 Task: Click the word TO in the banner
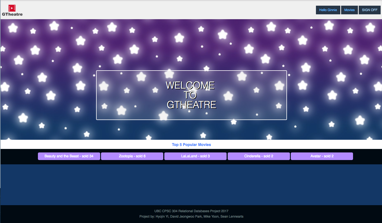[x=190, y=95]
